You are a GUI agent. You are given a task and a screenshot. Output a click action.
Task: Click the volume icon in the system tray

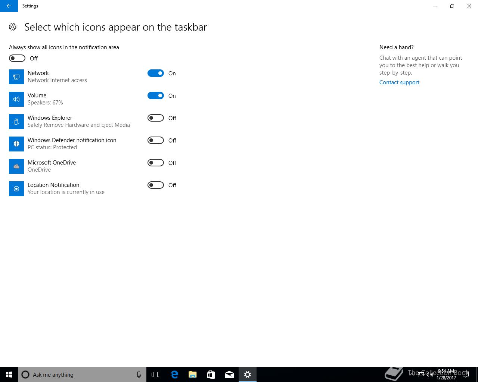[x=429, y=375]
